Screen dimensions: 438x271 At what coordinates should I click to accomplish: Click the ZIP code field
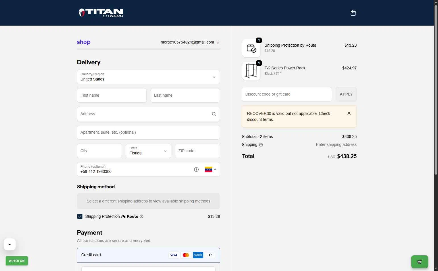click(198, 151)
